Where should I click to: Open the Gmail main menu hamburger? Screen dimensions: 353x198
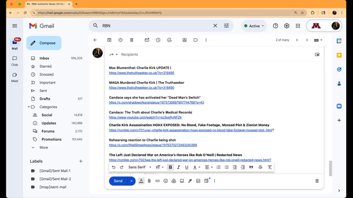(15, 26)
